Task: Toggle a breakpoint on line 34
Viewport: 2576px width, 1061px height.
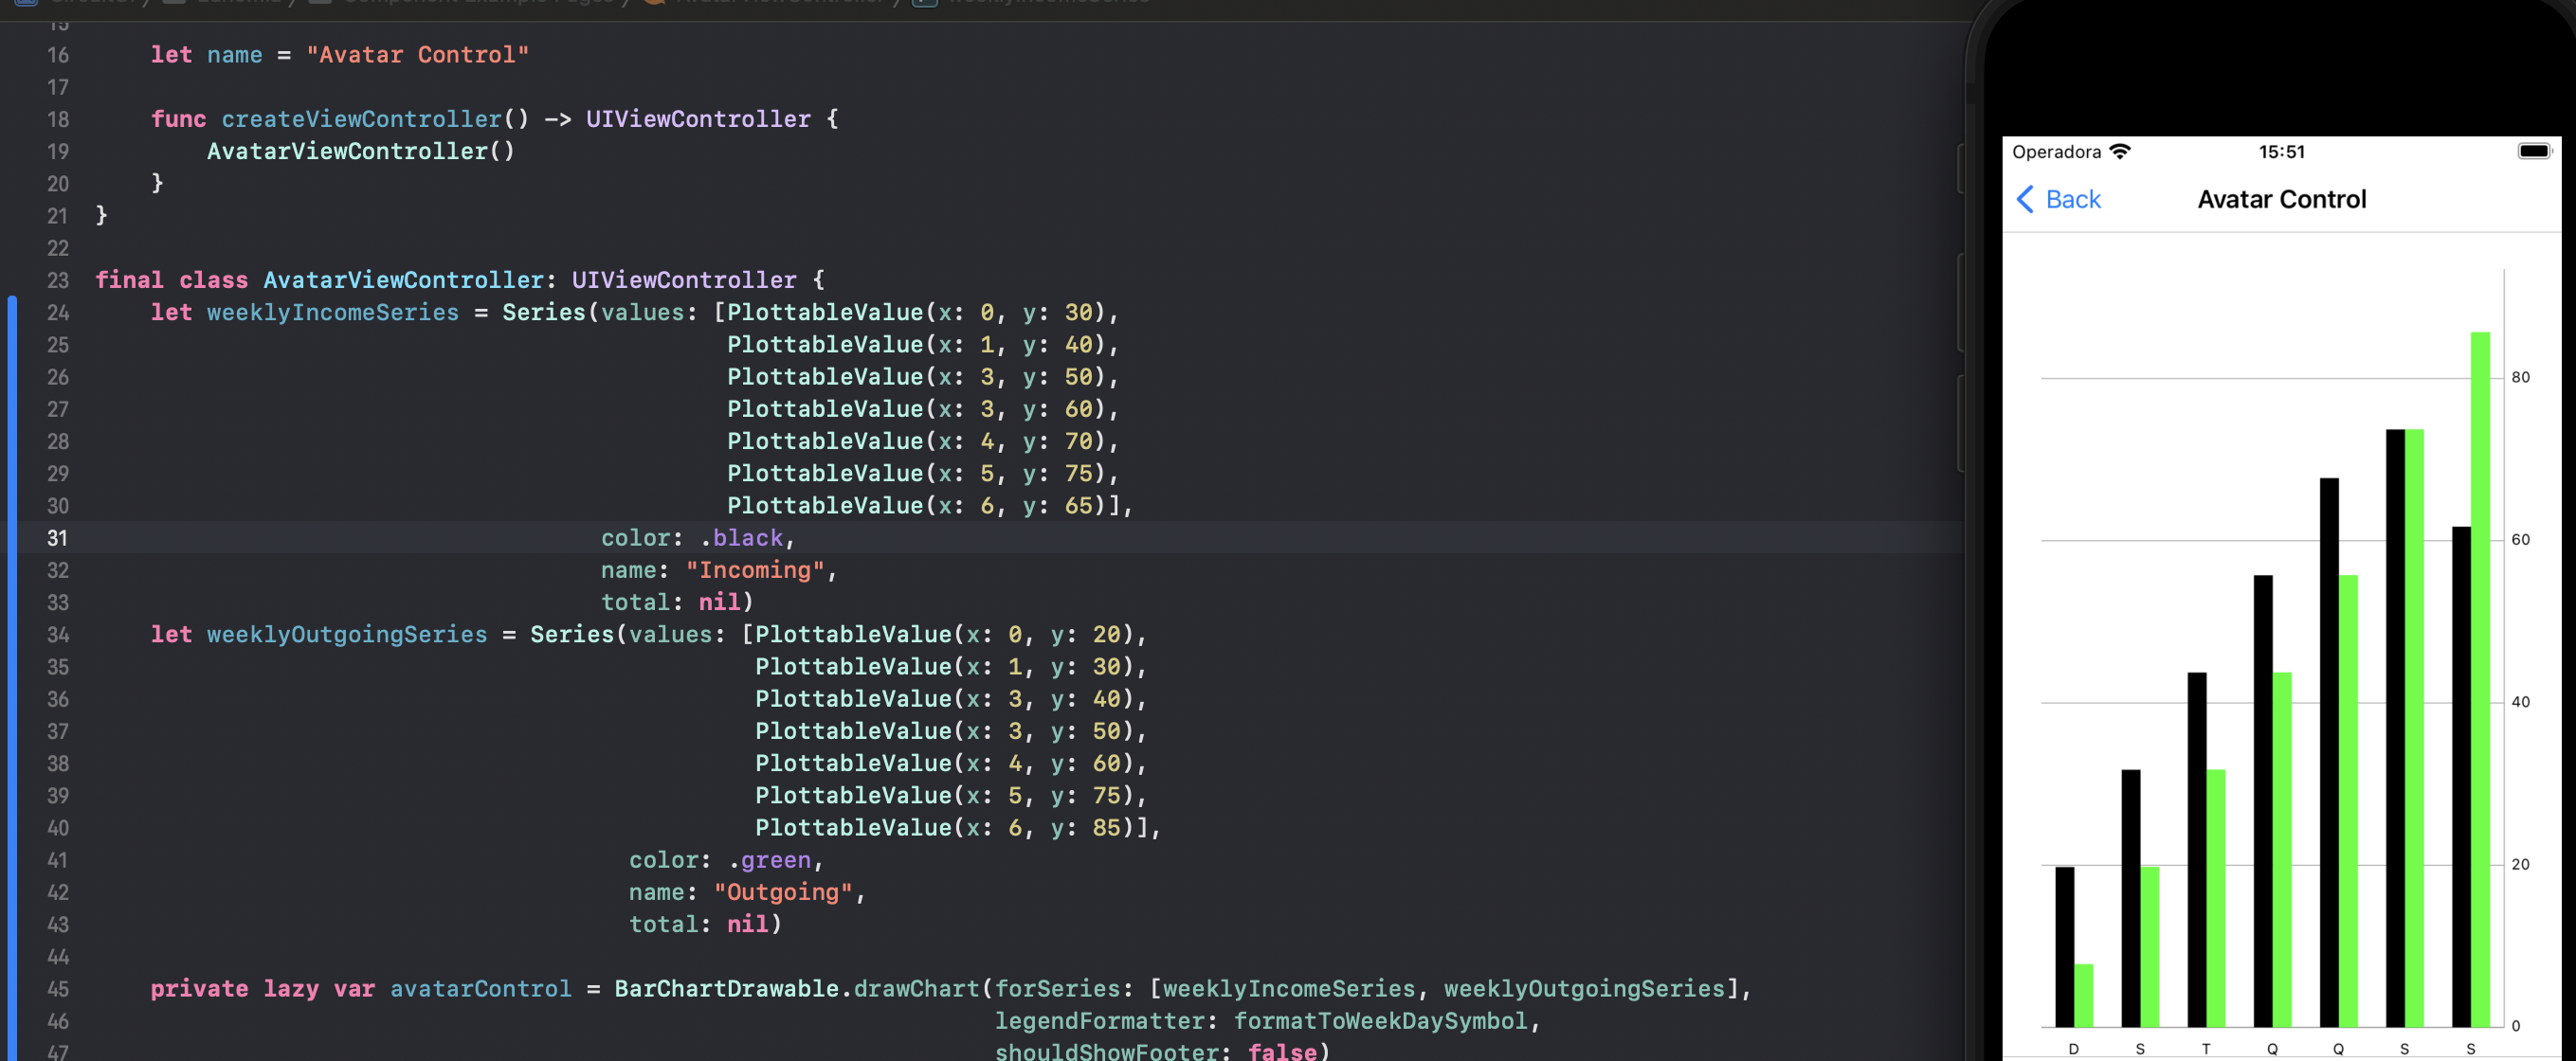Action: coord(58,634)
